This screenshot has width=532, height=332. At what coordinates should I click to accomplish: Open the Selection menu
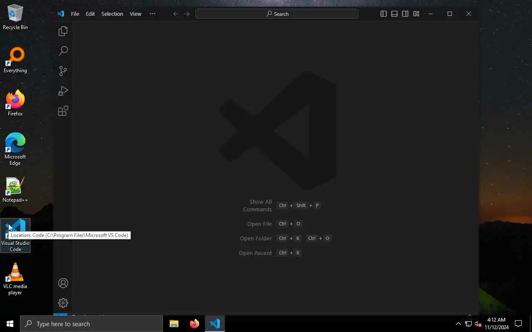click(112, 14)
